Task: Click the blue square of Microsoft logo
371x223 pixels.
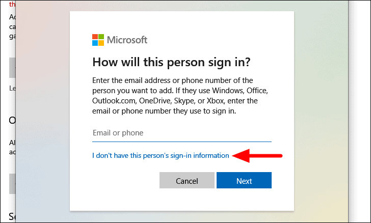Action: pos(95,43)
